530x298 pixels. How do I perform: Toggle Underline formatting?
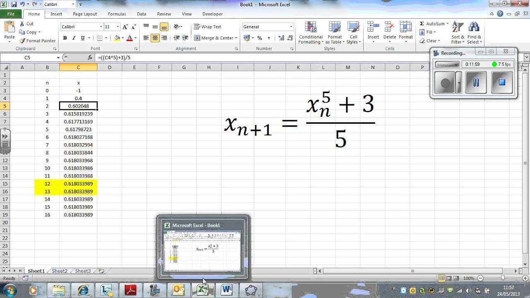pos(83,38)
